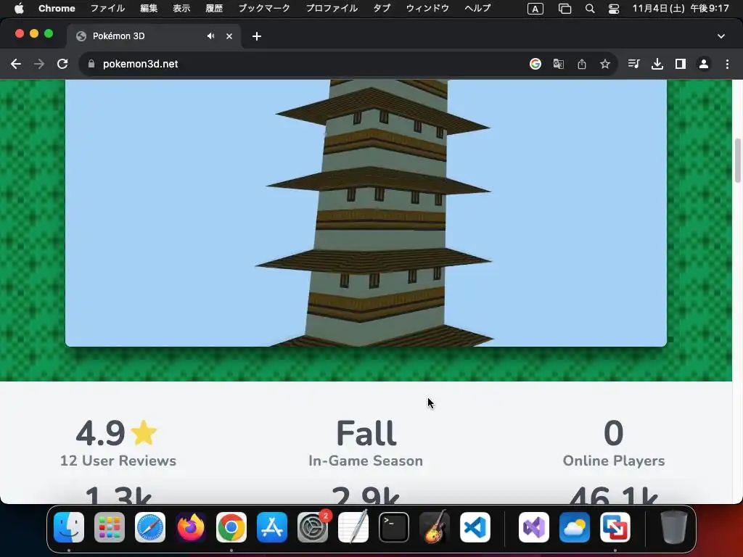Open the タブ menu
743x557 pixels.
point(382,8)
